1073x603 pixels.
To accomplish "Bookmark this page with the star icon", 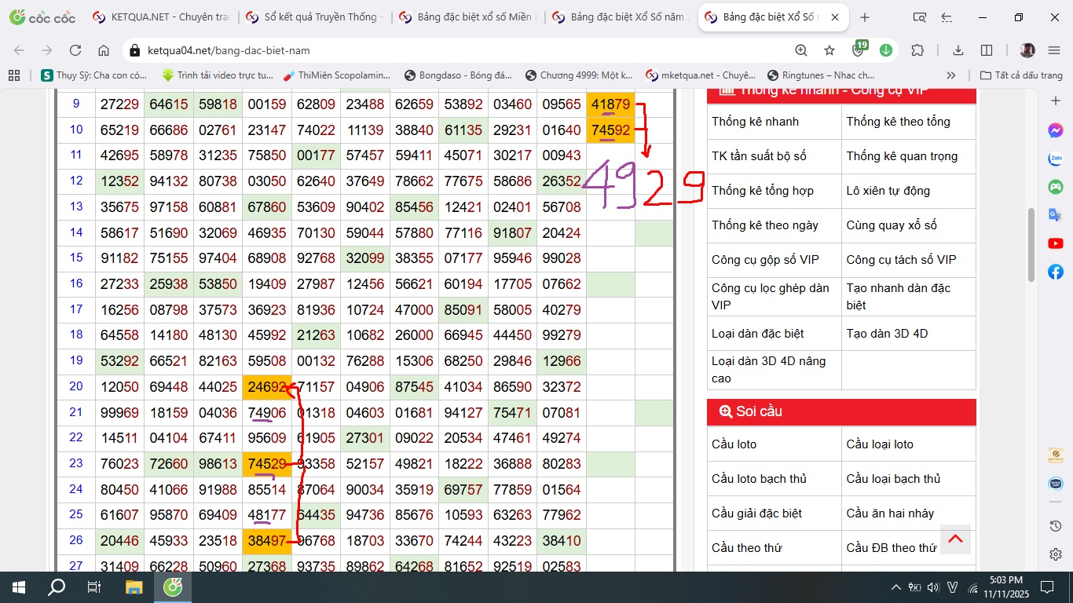I will click(x=829, y=50).
